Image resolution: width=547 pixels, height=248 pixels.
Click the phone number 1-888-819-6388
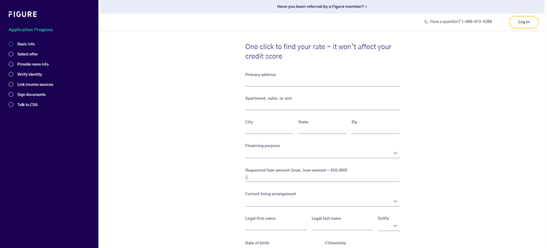[477, 21]
